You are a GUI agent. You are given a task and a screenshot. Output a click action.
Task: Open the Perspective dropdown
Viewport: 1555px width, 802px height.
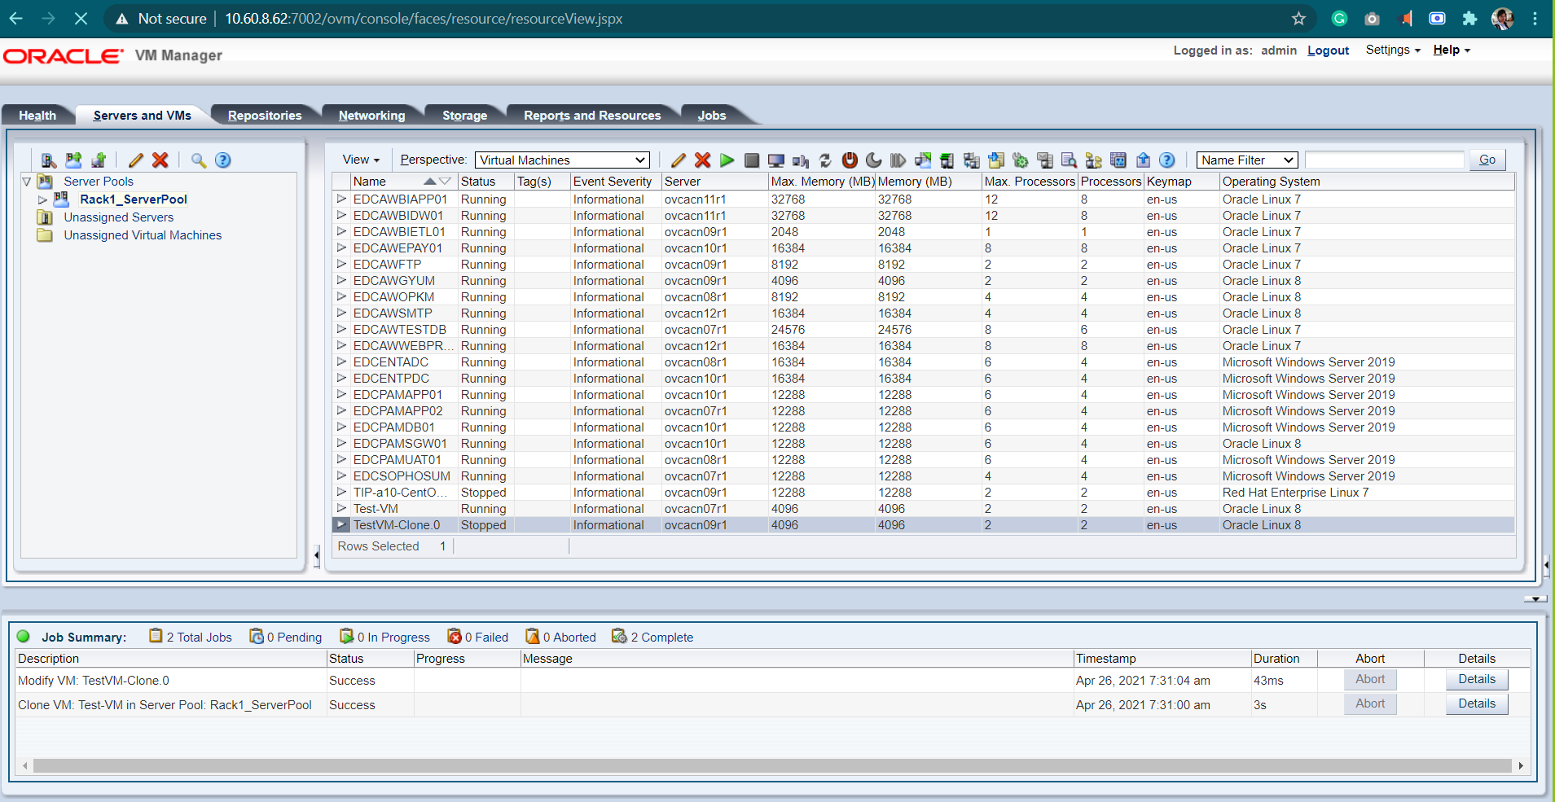tap(562, 160)
